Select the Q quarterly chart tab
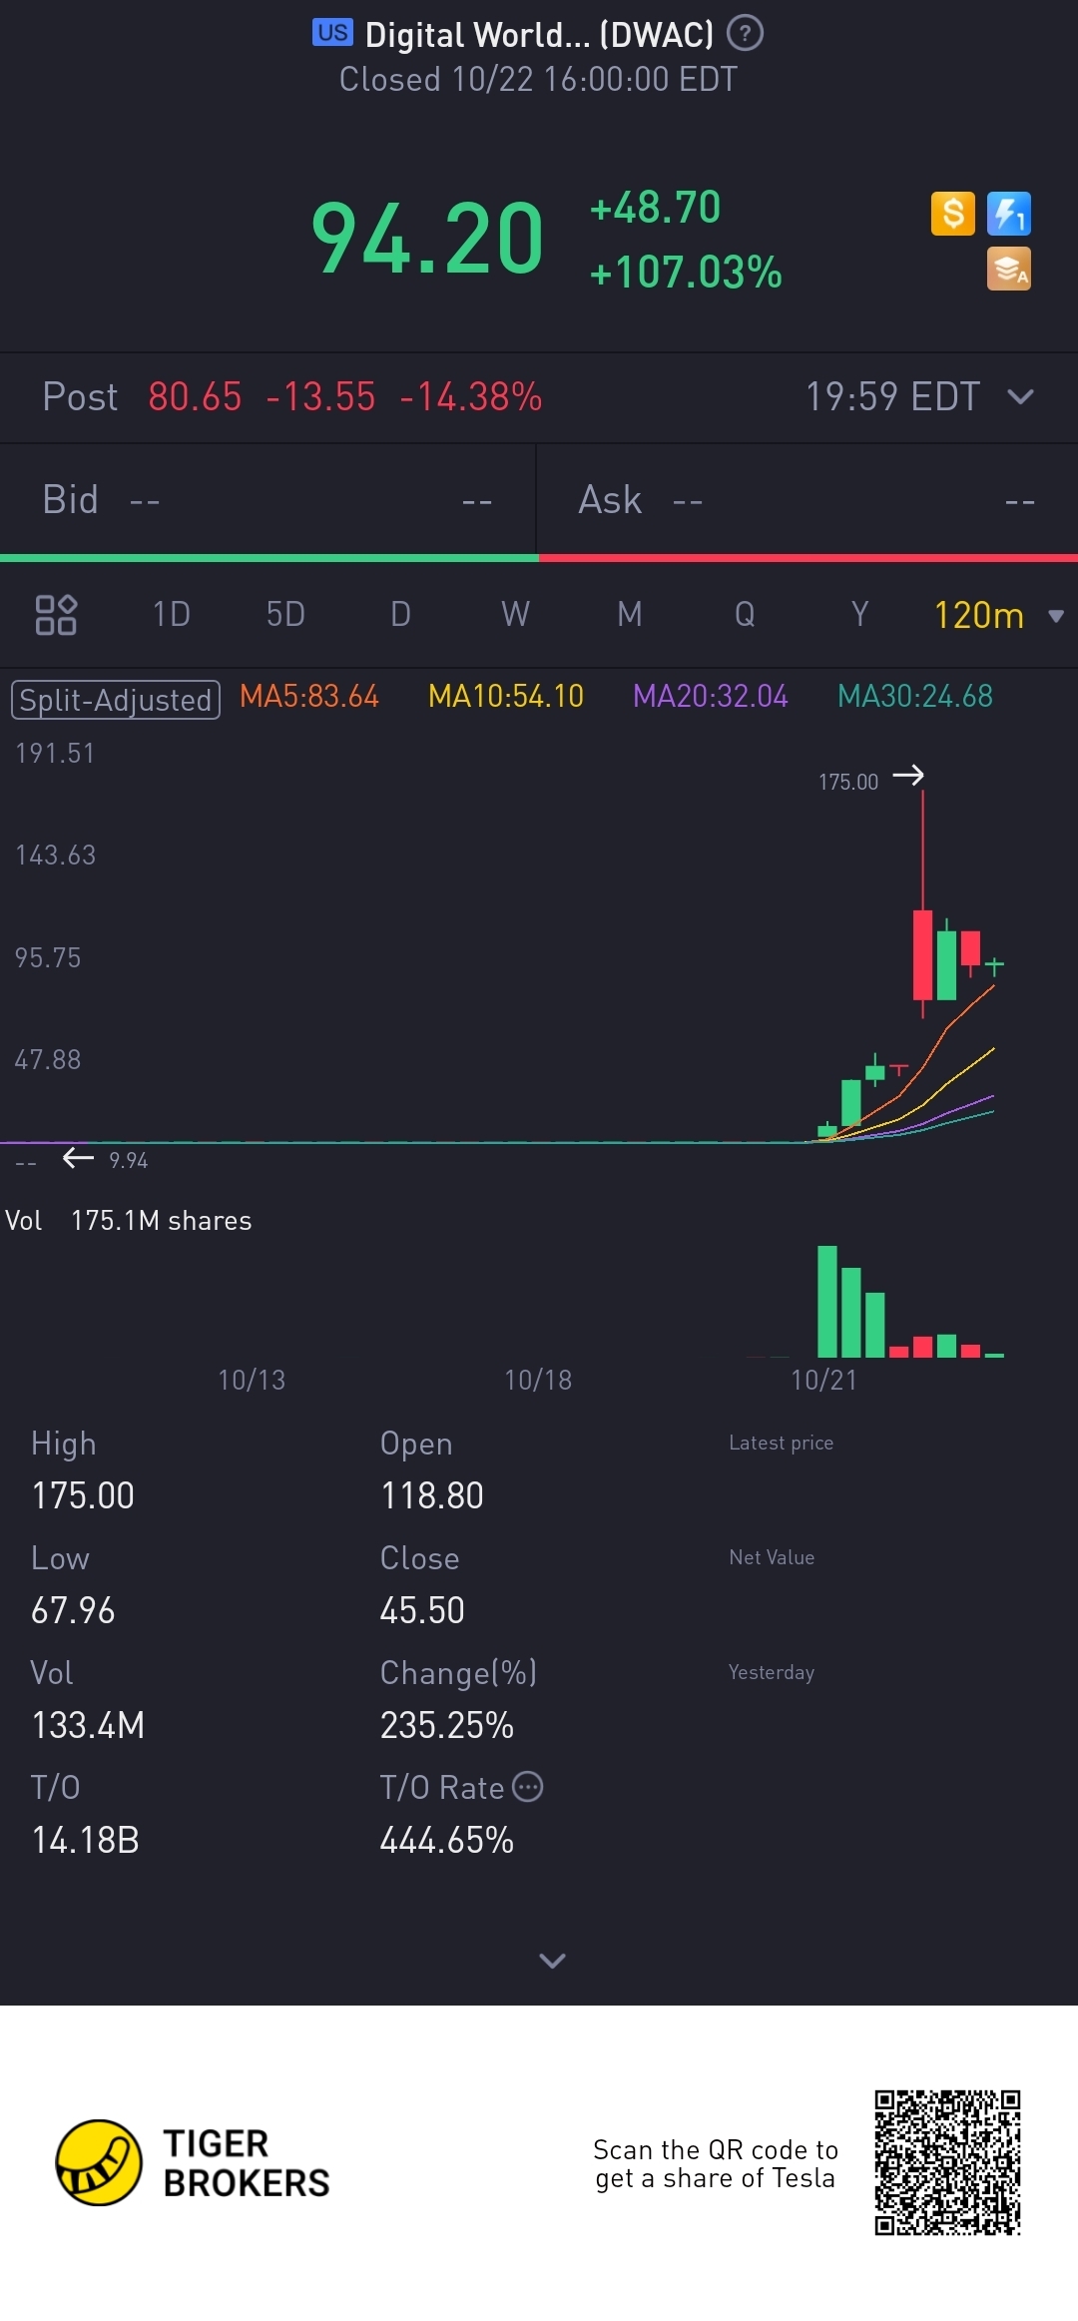The image size is (1078, 2321). click(745, 614)
